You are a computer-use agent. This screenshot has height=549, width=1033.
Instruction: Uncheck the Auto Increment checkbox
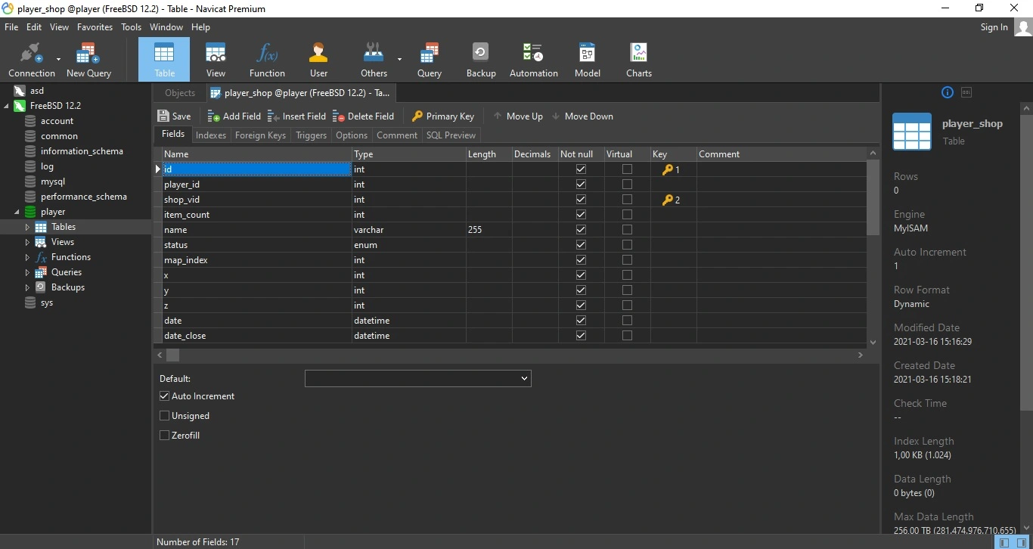tap(164, 396)
